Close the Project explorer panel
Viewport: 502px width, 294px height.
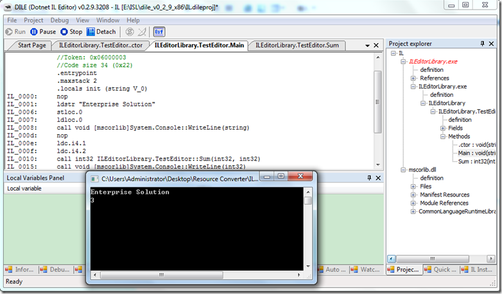click(492, 43)
